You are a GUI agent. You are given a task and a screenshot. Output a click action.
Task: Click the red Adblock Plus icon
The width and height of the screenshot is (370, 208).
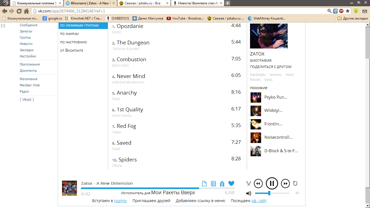point(341,11)
